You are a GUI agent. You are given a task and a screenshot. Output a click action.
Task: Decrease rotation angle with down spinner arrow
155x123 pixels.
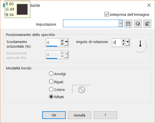point(123,44)
